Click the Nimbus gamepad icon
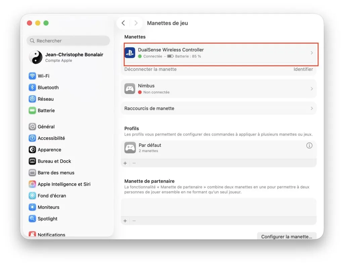The width and height of the screenshot is (344, 266). click(x=130, y=89)
